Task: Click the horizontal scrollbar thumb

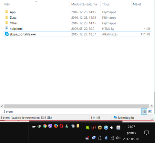Action: [x=77, y=106]
